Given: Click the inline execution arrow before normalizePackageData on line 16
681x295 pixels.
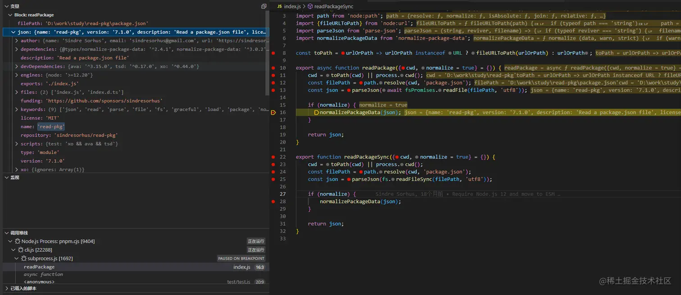Looking at the screenshot, I should click(x=316, y=112).
